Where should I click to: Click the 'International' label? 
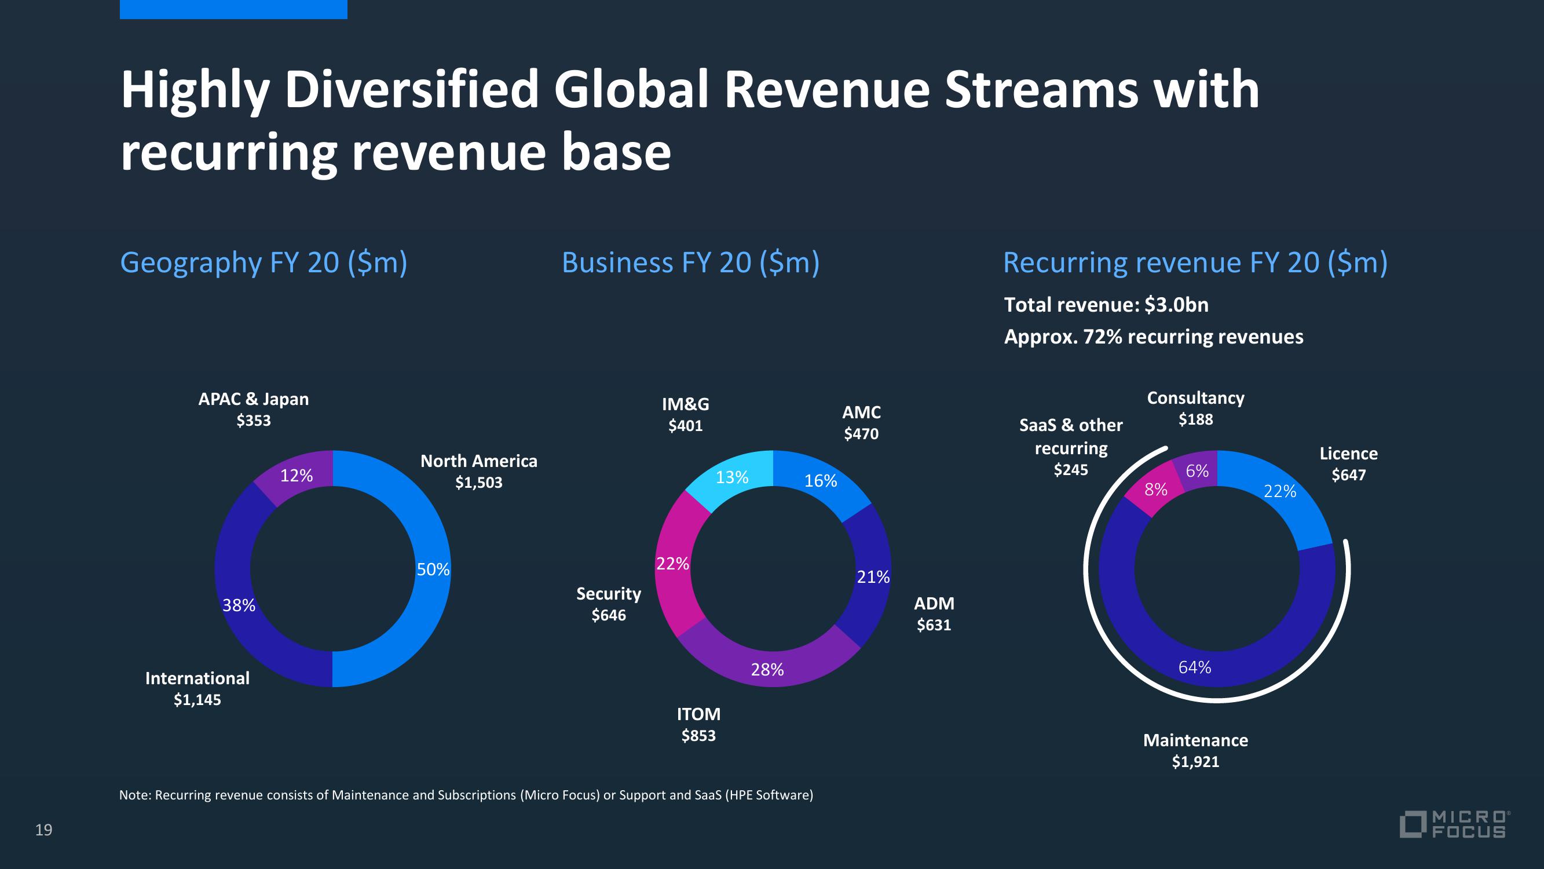[197, 678]
